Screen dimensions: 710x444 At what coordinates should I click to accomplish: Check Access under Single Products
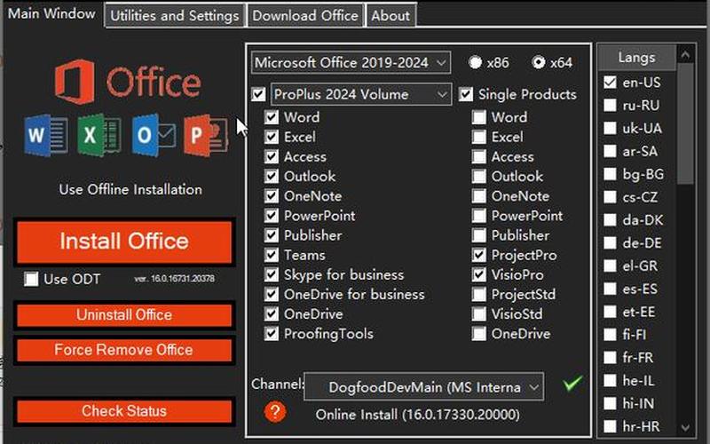[479, 157]
